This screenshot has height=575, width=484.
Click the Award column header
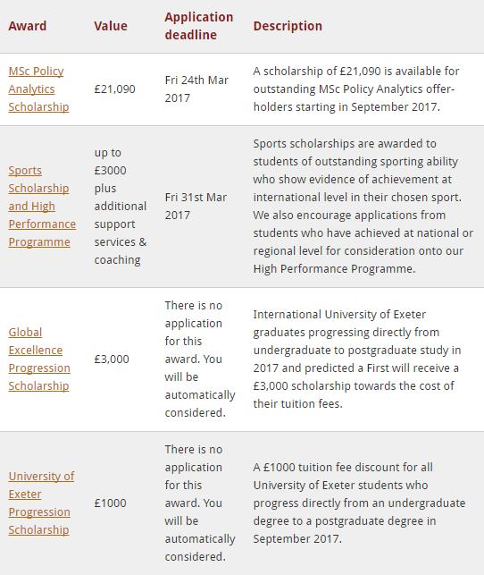28,26
